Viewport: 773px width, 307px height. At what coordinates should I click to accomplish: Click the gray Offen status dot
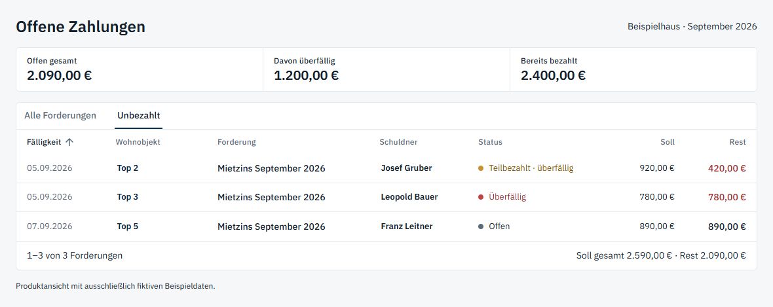point(481,226)
